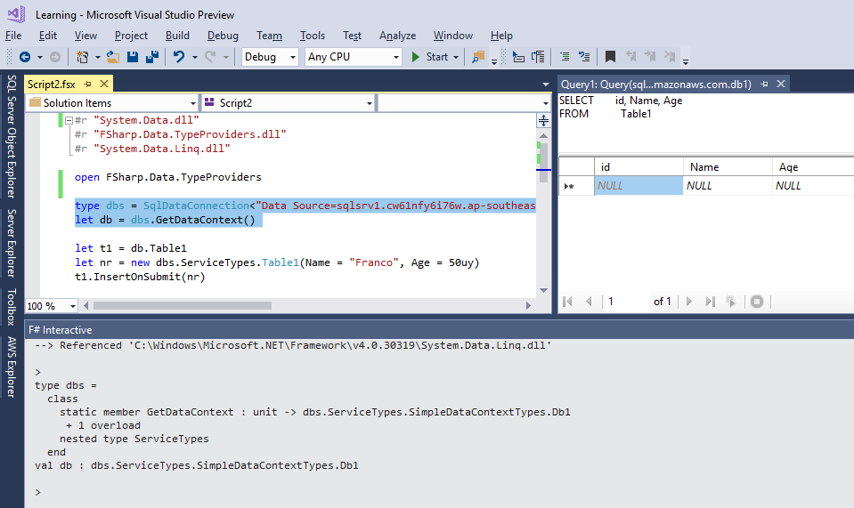Open the SQL Server Object Explorer side tab
The width and height of the screenshot is (854, 508).
12,136
